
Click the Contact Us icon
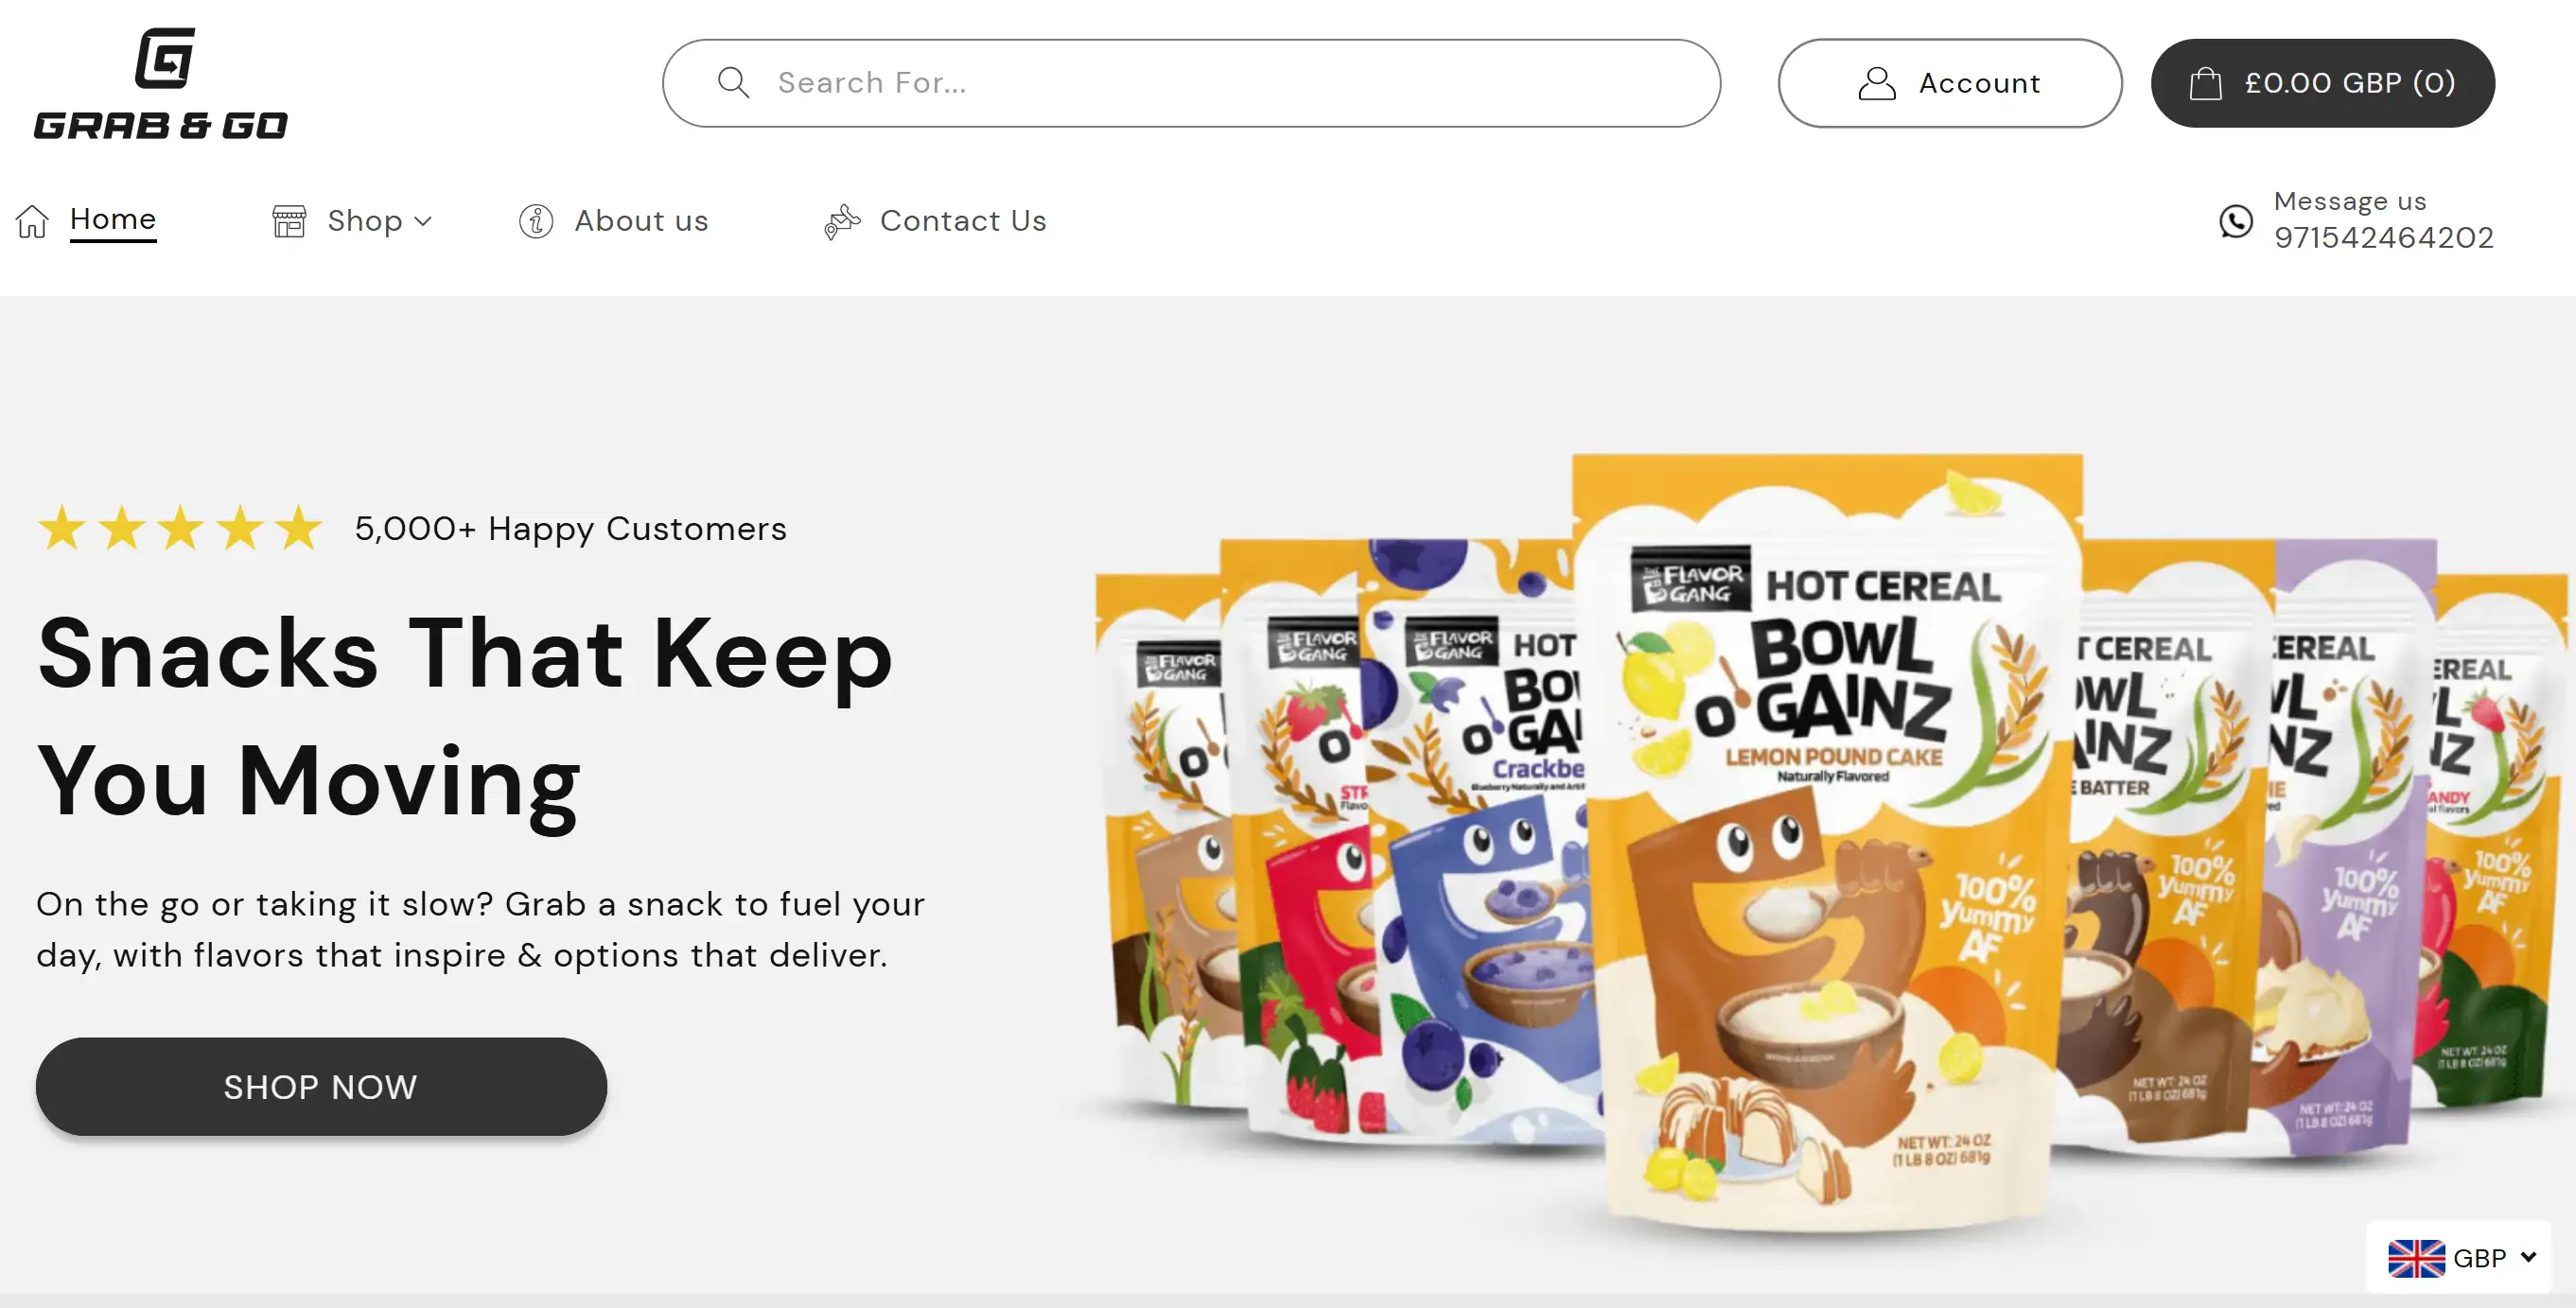coord(842,221)
